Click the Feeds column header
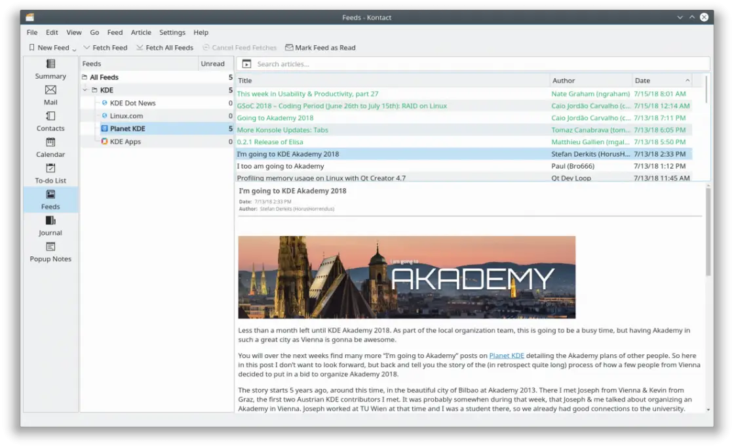Viewport: 734px width, 446px height. (139, 64)
